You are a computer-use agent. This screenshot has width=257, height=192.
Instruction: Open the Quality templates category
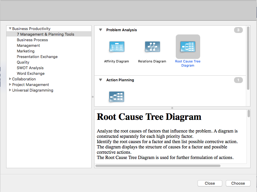[23, 62]
